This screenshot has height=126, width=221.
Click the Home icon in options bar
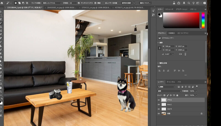tap(2, 3)
